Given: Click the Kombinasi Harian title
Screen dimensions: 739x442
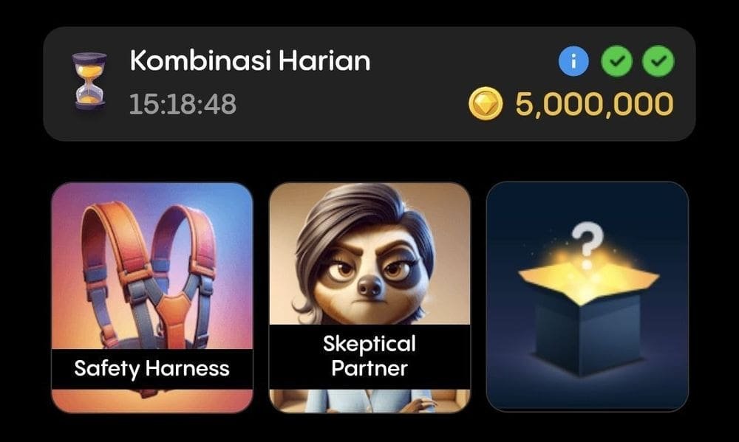Looking at the screenshot, I should click(x=250, y=61).
